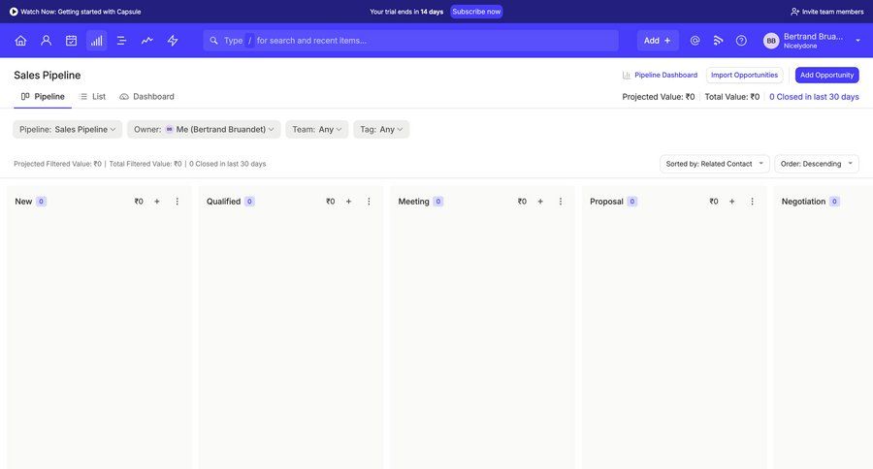Screen dimensions: 873x469
Task: Click Subscribe now link
Action: (476, 12)
